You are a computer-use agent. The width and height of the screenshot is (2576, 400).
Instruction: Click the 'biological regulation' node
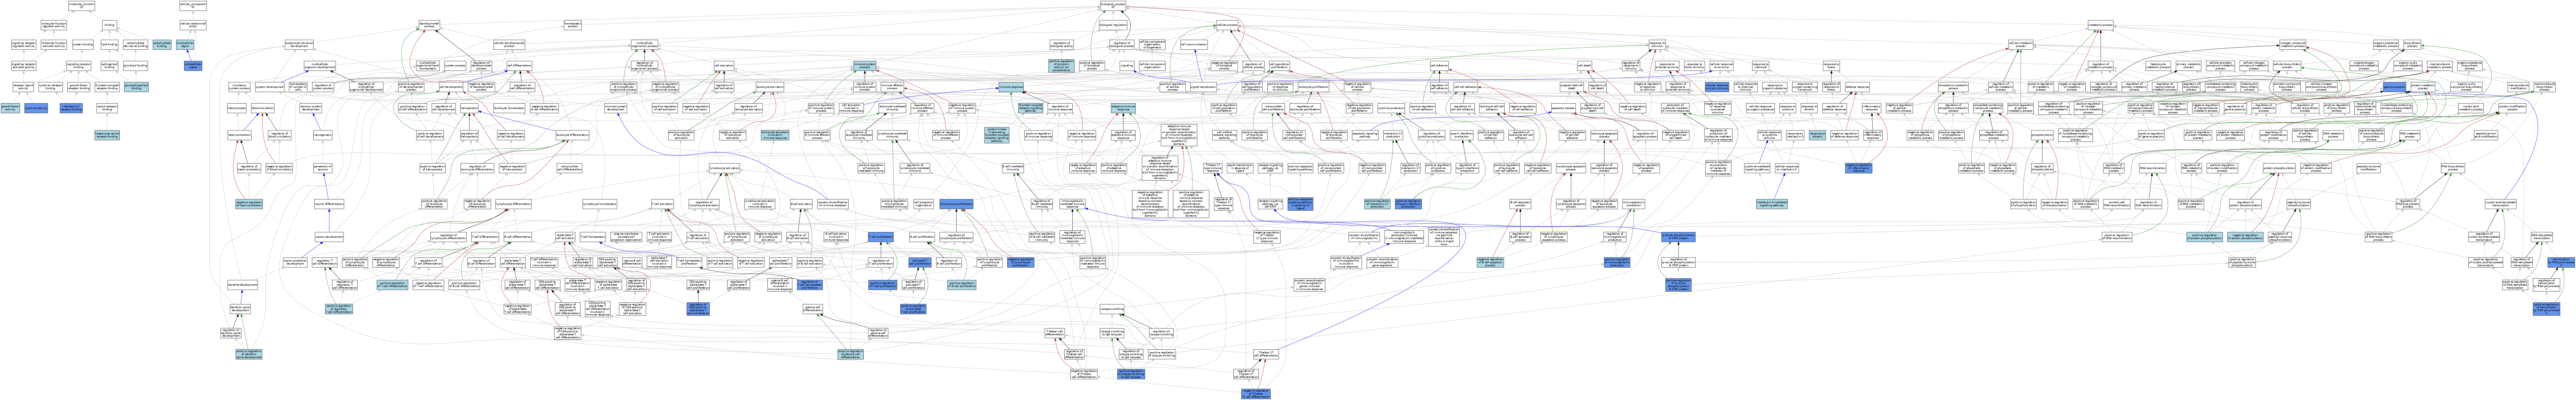1113,25
